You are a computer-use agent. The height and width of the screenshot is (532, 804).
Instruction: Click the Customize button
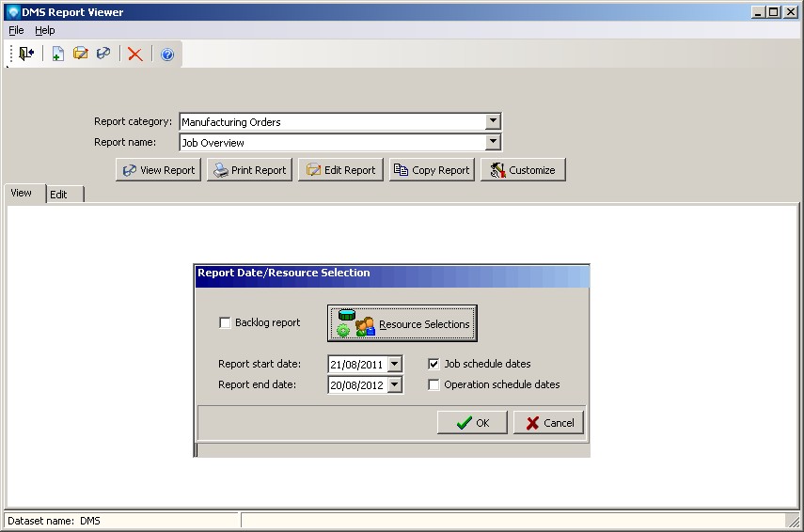(523, 170)
